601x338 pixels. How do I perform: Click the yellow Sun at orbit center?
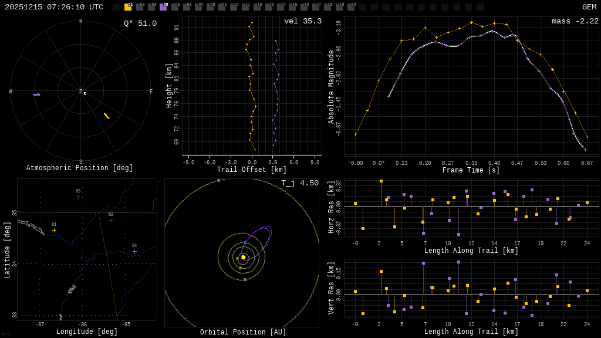tap(244, 257)
